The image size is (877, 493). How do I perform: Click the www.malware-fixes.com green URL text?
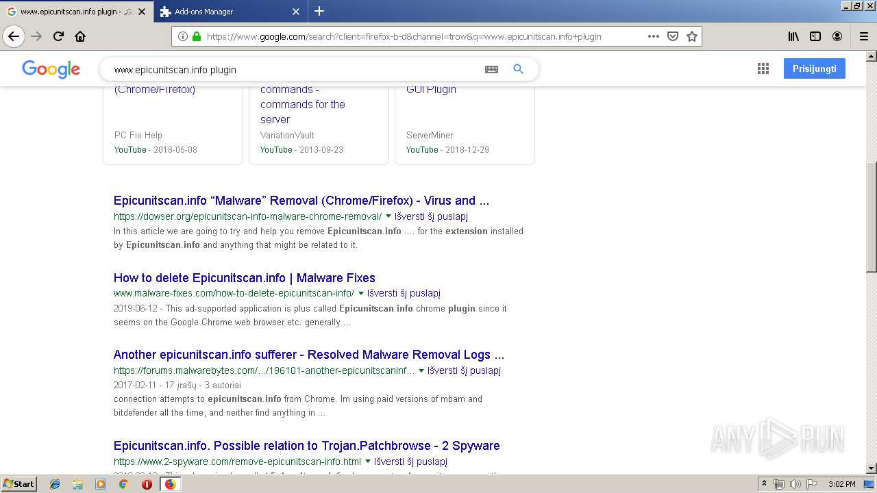coord(234,293)
